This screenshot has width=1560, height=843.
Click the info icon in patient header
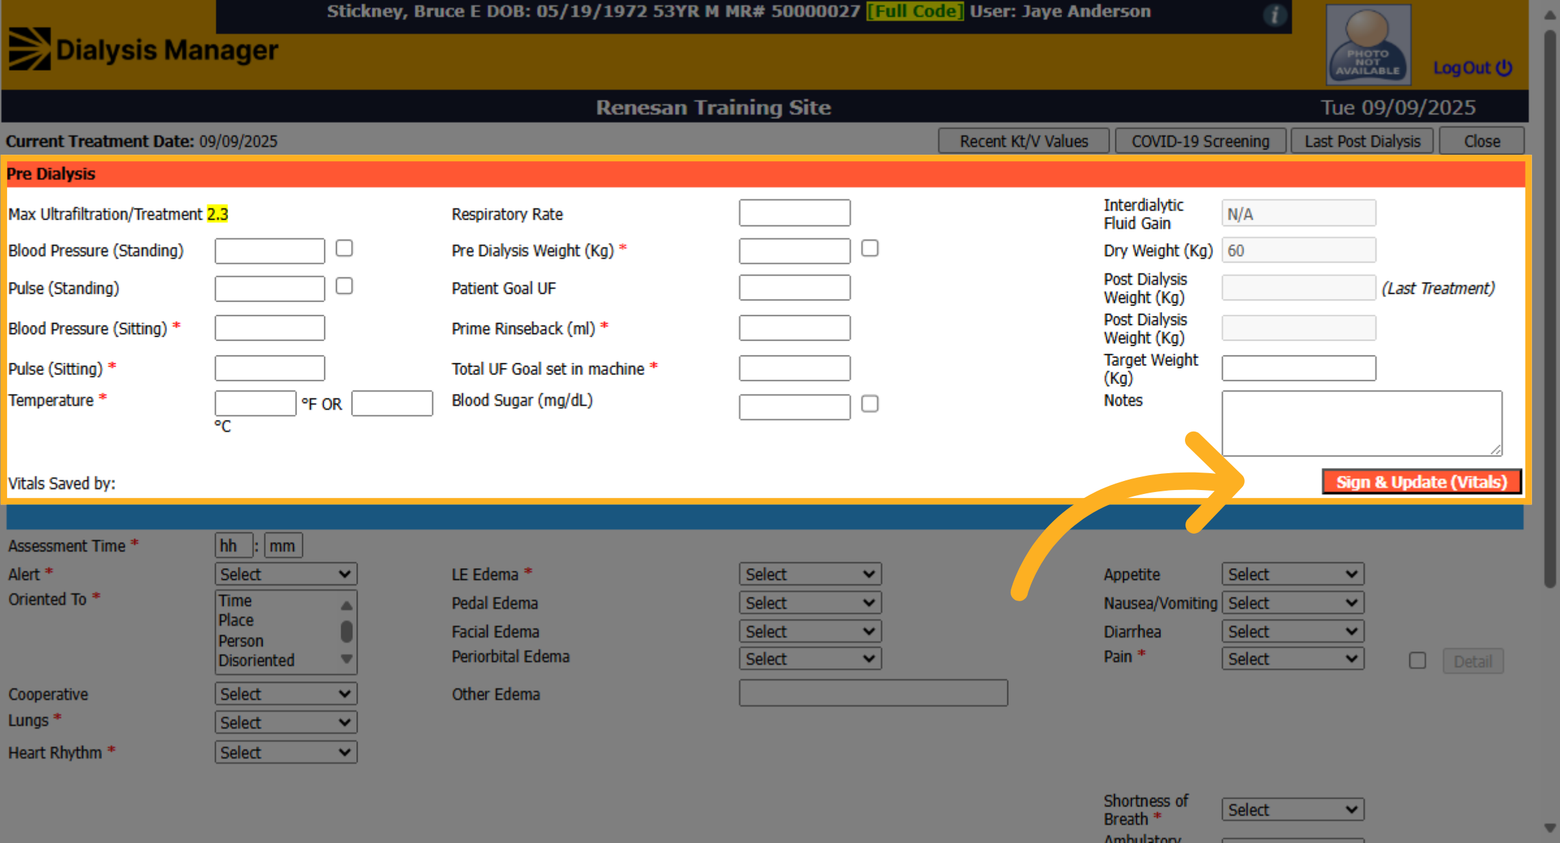1274,14
